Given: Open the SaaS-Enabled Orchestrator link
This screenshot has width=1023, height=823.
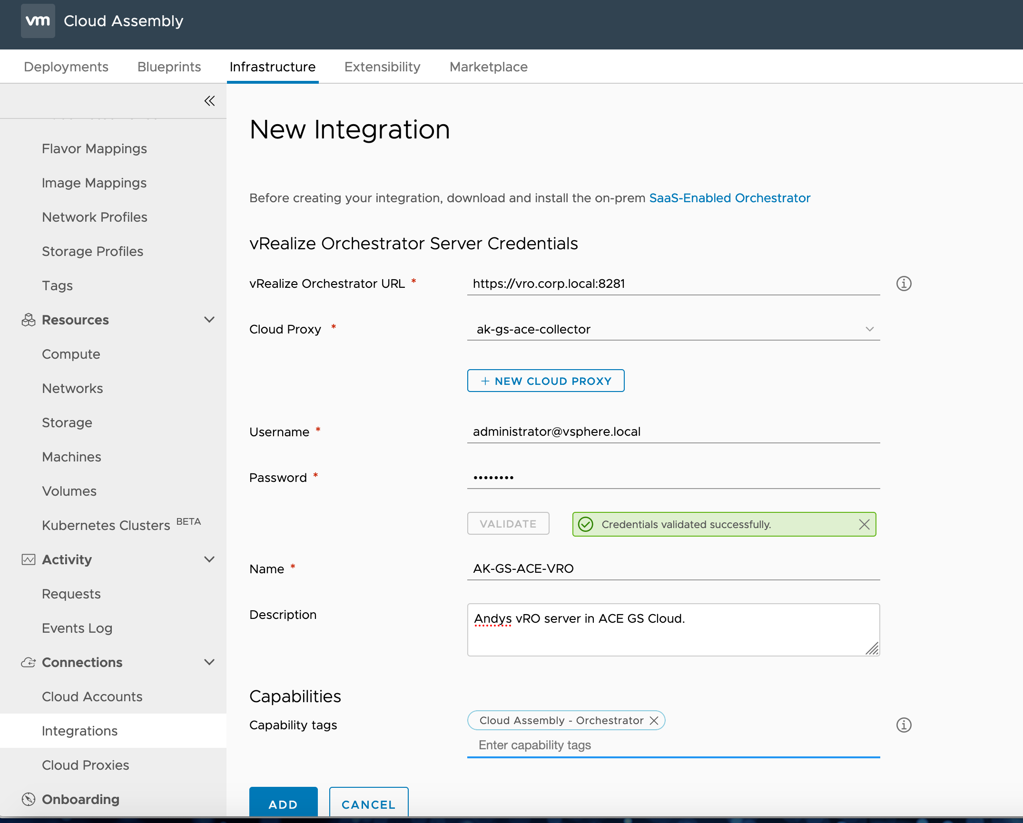Looking at the screenshot, I should [729, 198].
